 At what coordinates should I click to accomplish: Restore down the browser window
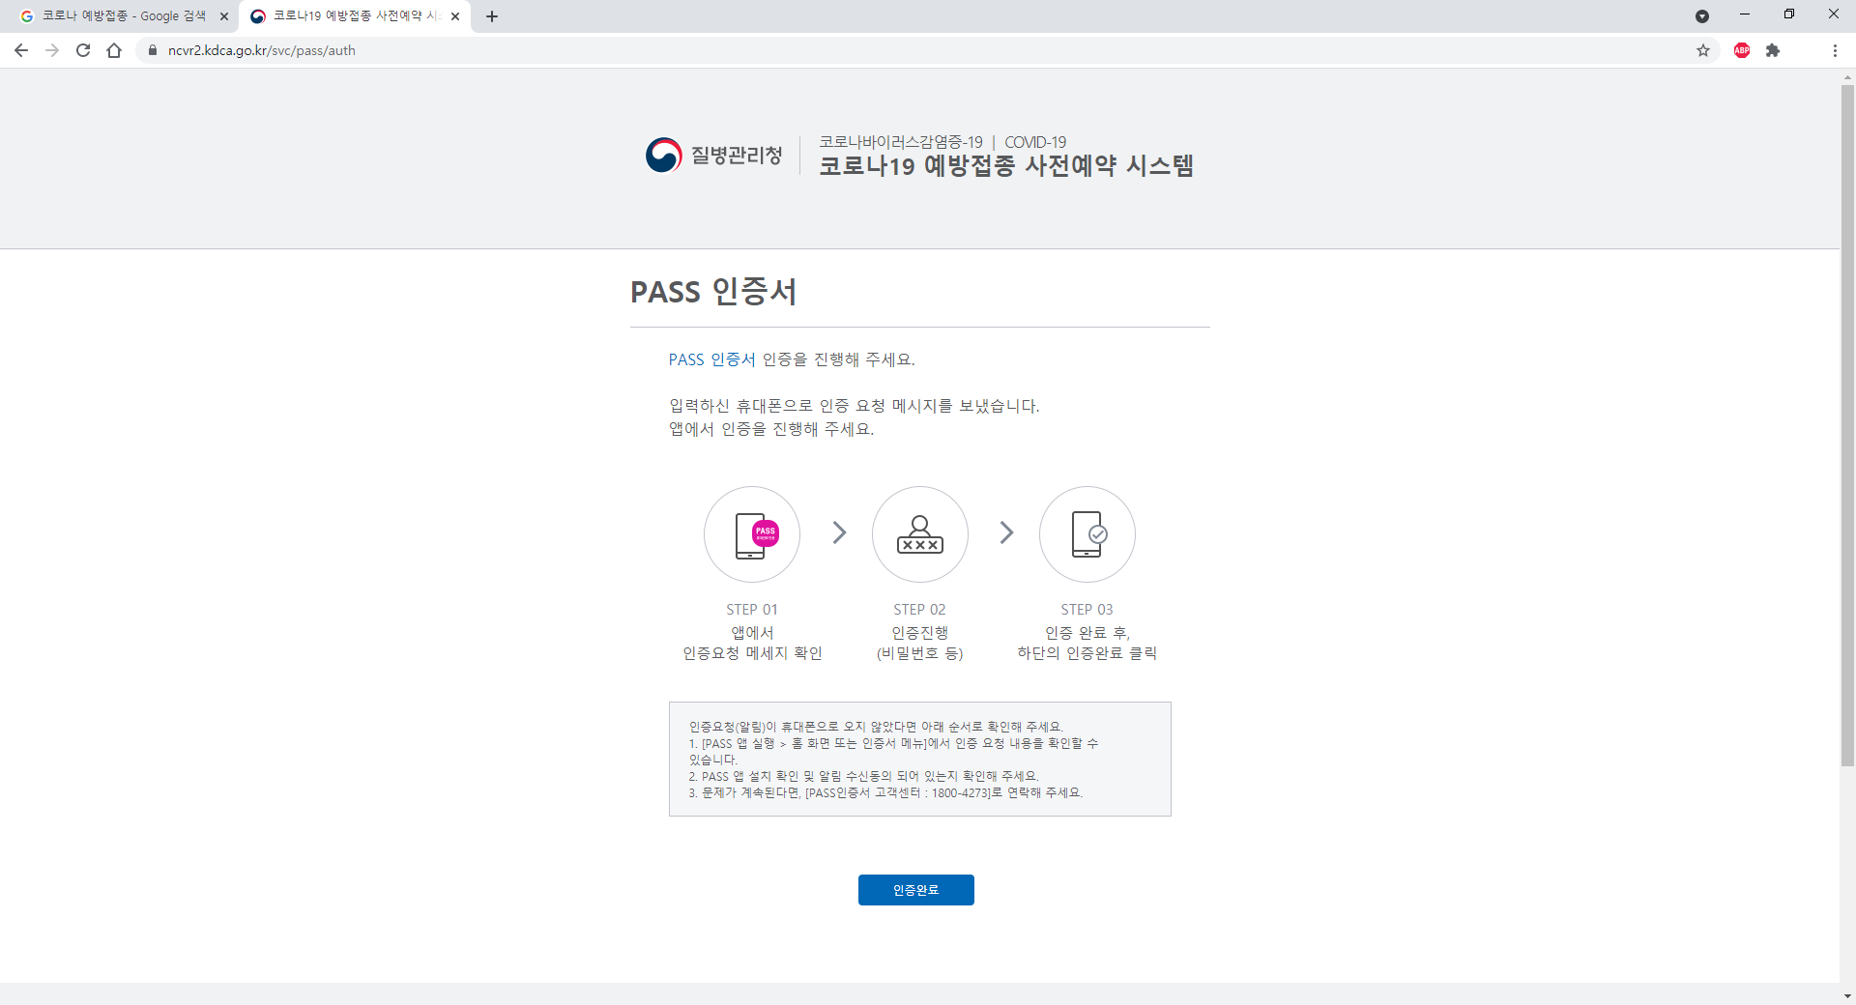point(1789,14)
